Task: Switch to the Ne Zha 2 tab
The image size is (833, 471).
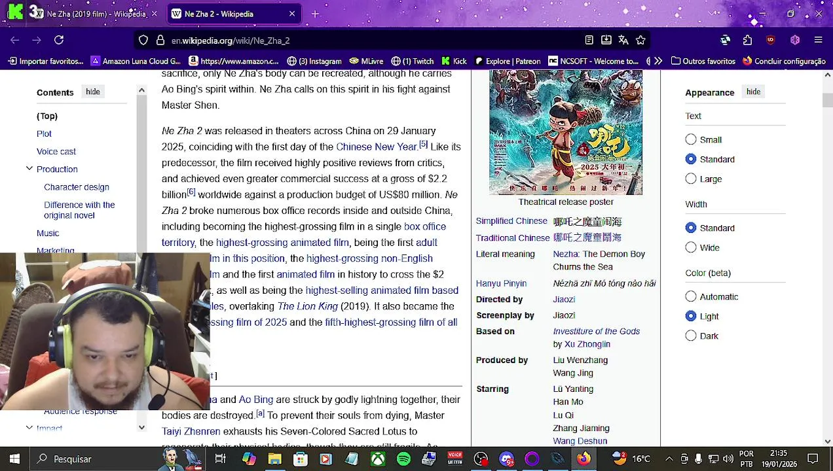Action: tap(233, 14)
